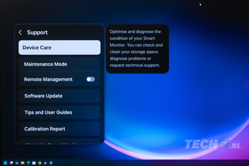Open Microsoft Store from the taskbar
This screenshot has height=166, width=249.
click(34, 163)
